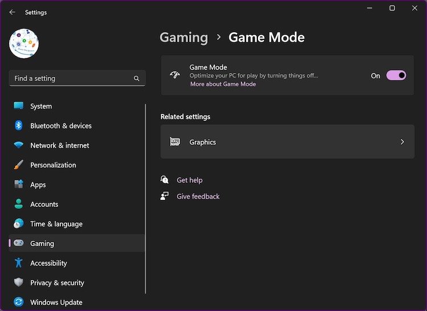Click the Wi-Fi network icon
Screen dimensions: 427x311
tap(19, 145)
